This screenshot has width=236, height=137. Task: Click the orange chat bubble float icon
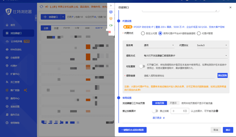111,19
